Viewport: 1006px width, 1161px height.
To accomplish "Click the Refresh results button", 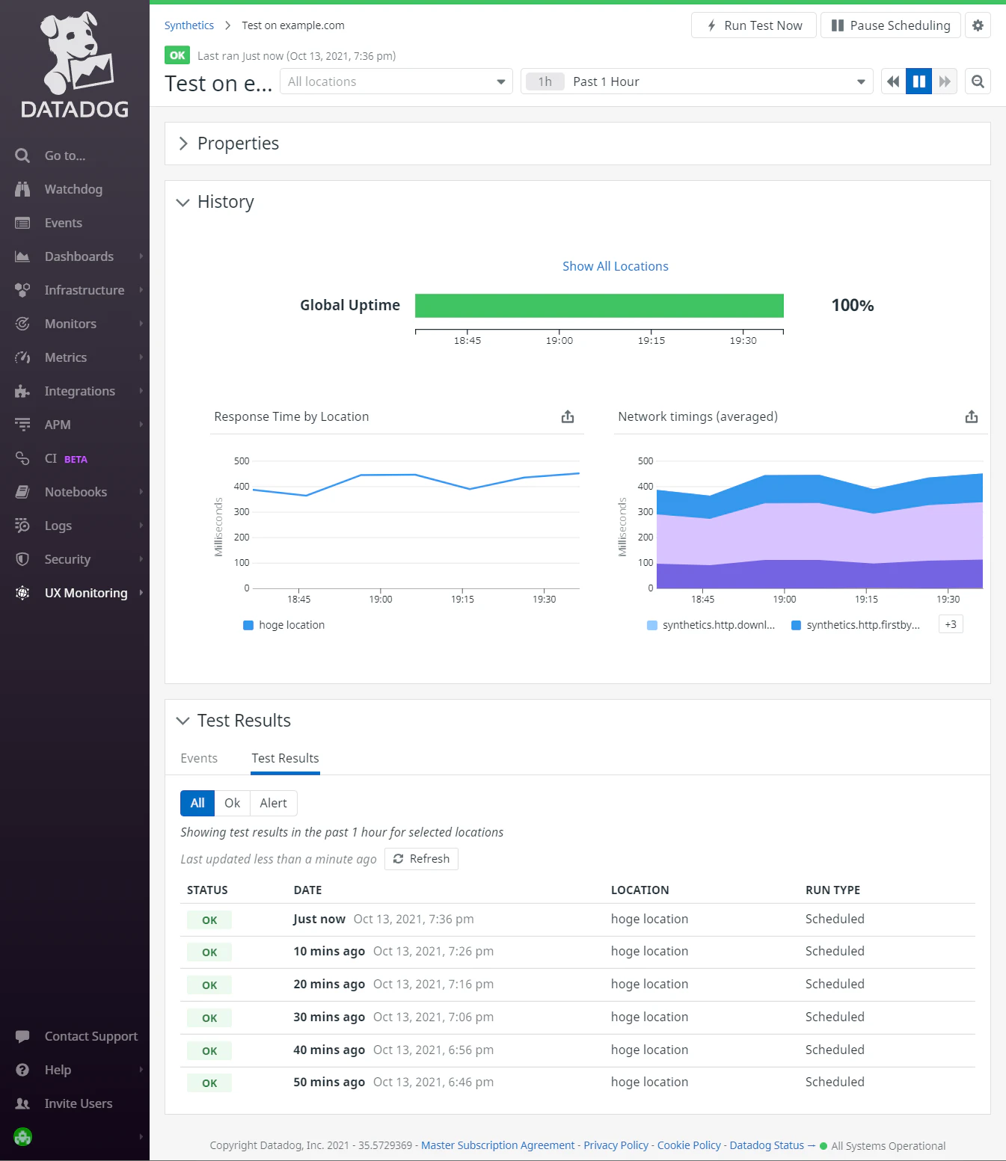I will [421, 859].
